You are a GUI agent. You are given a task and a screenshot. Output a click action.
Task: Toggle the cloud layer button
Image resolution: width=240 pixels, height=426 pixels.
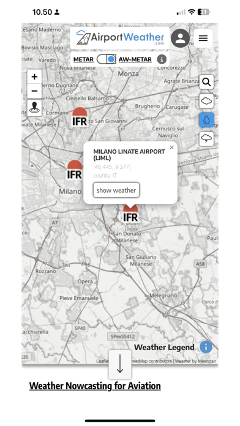coord(206,101)
